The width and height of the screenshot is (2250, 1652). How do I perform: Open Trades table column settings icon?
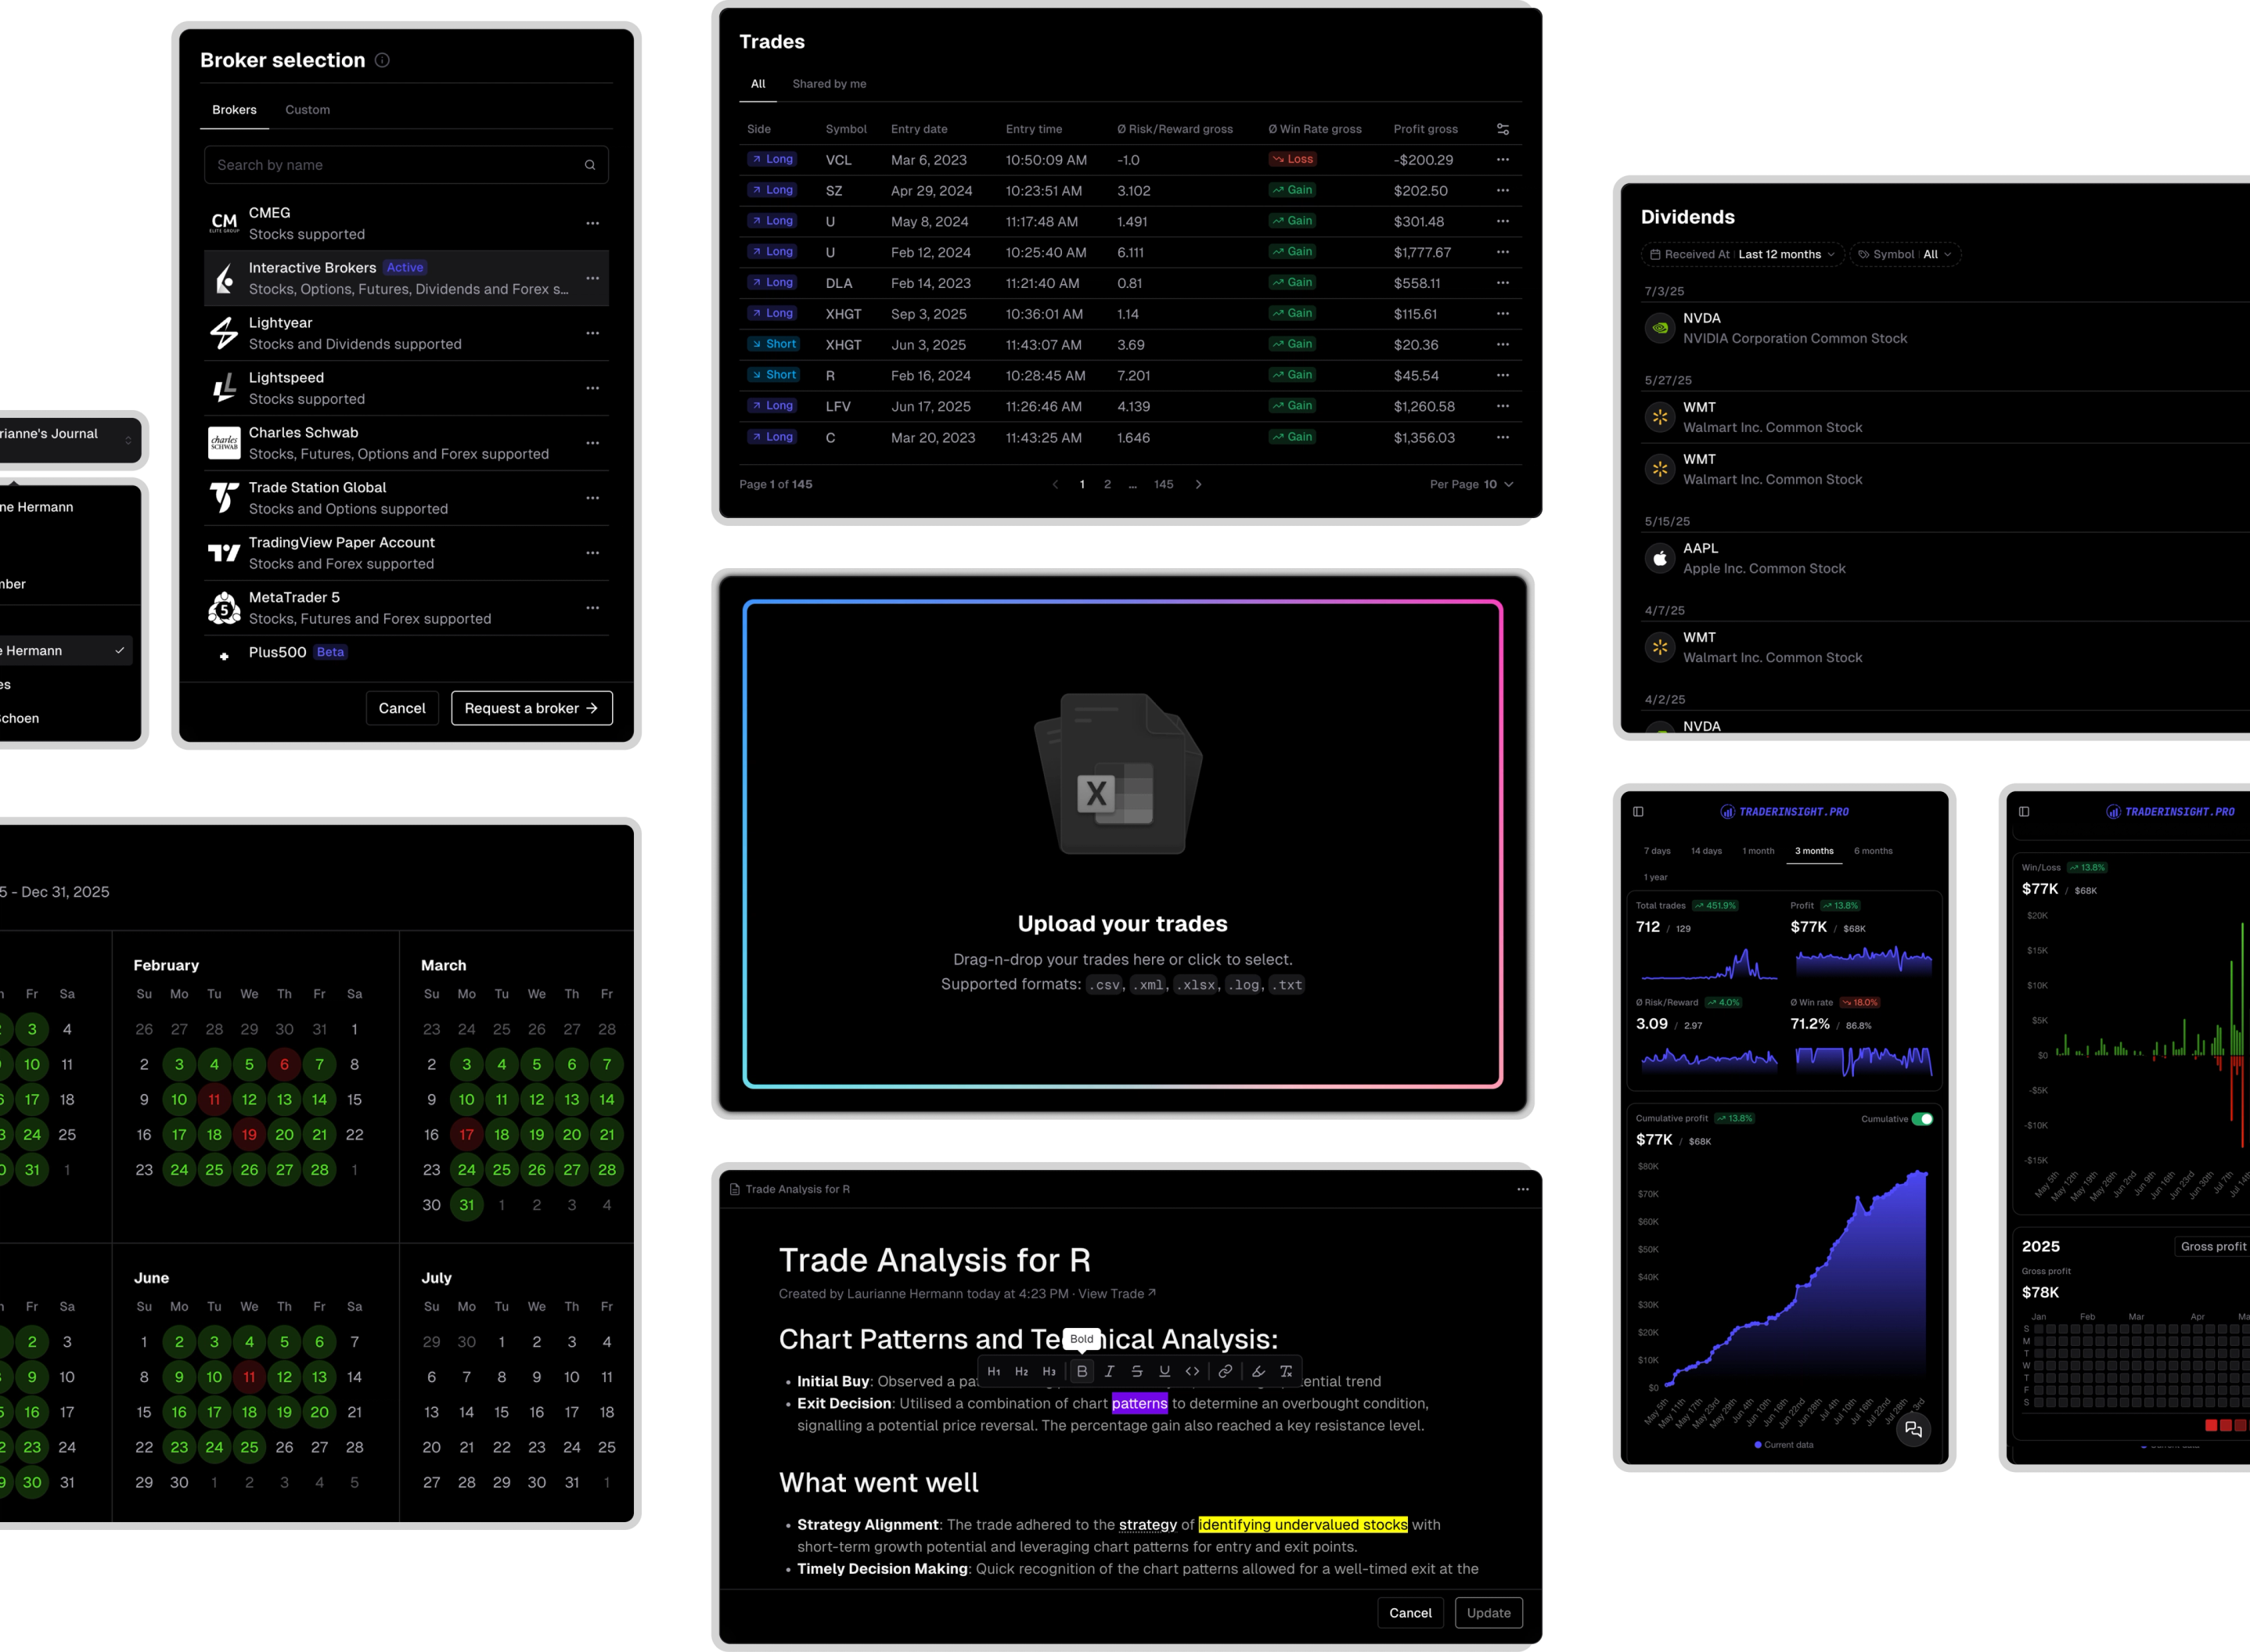tap(1502, 129)
